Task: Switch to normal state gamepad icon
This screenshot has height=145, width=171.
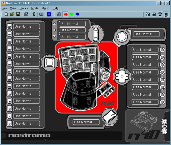Action: tap(59, 14)
